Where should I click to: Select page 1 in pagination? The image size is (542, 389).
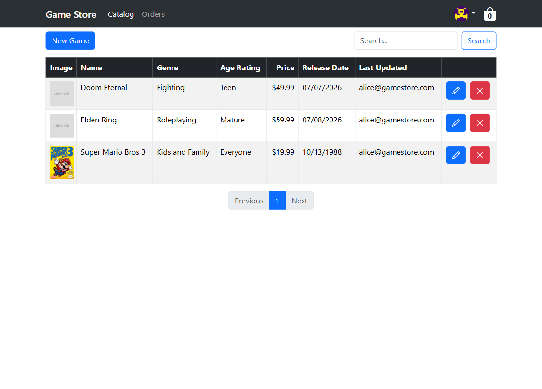(277, 201)
